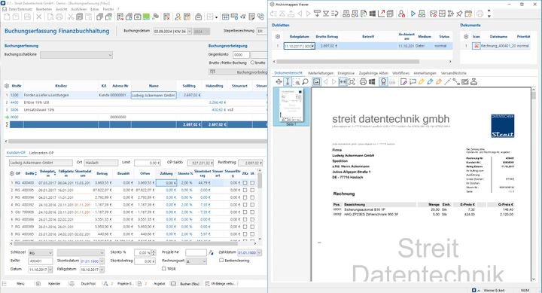Open the Datum 11.10.2017 dropdown
Image resolution: width=542 pixels, height=293 pixels.
tap(50, 270)
